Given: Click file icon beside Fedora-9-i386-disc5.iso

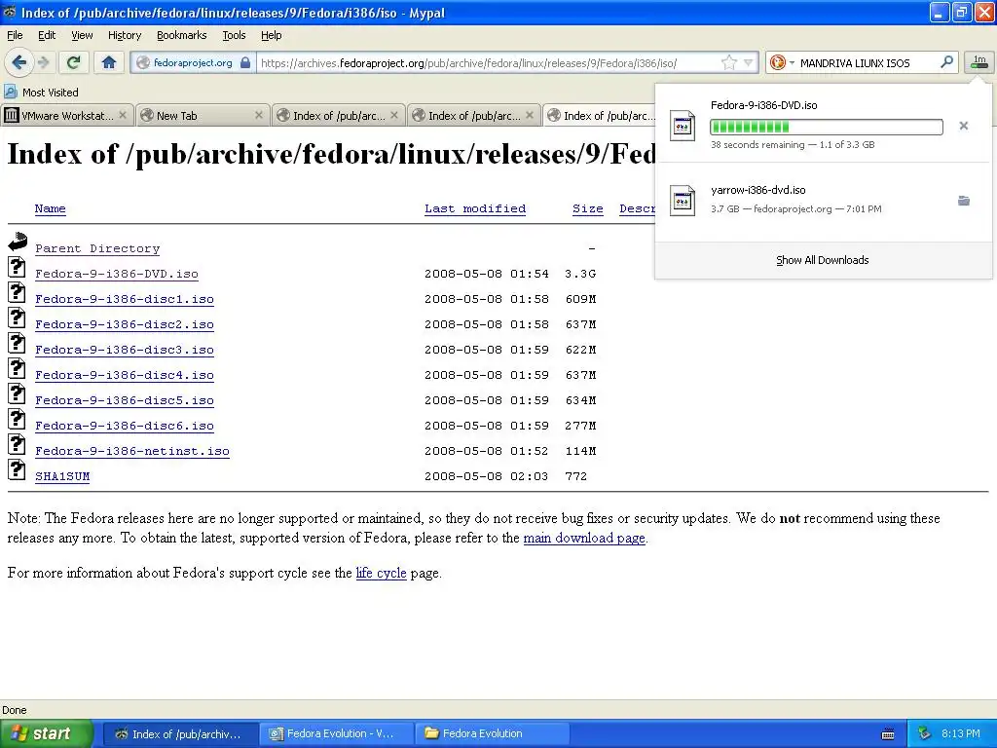Looking at the screenshot, I should 17,393.
